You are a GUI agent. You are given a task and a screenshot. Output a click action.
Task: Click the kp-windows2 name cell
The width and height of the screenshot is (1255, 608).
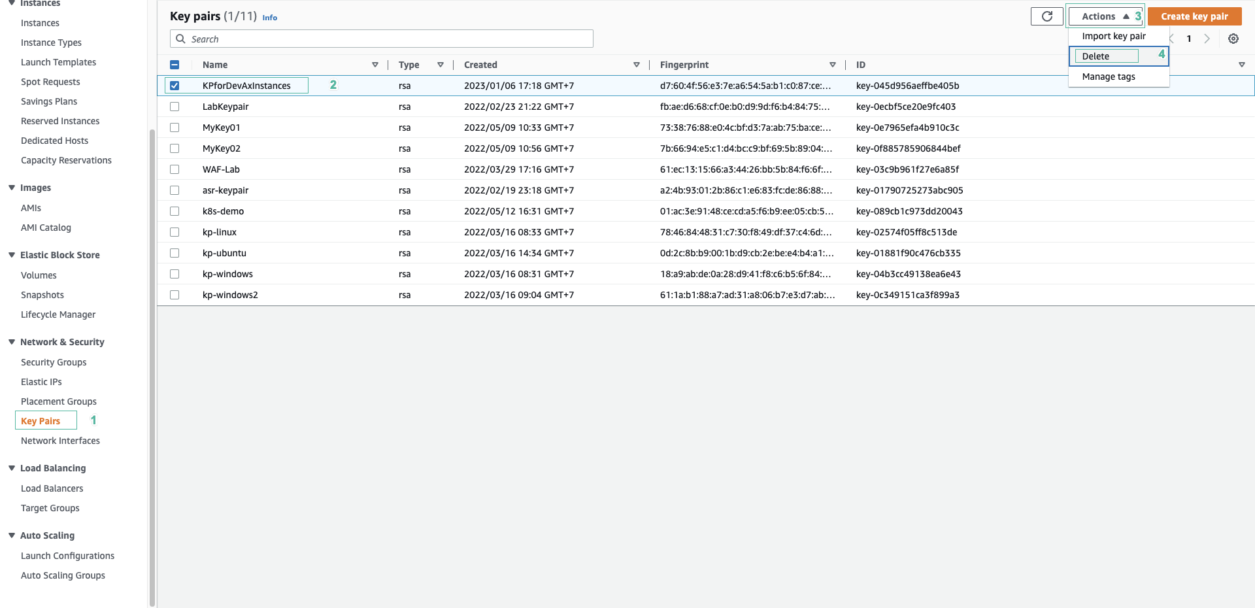(x=230, y=295)
